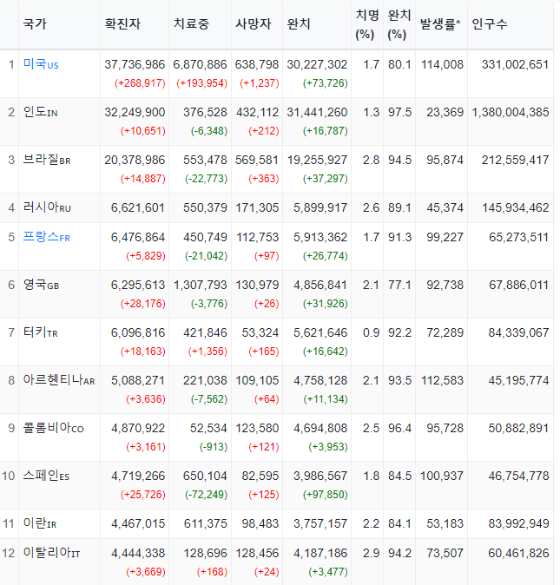Viewport: 560px width, 585px height.
Task: Select the 터키TR country name
Action: [40, 332]
